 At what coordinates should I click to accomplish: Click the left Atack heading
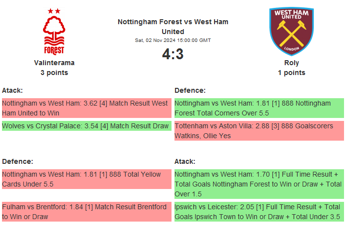[12, 90]
